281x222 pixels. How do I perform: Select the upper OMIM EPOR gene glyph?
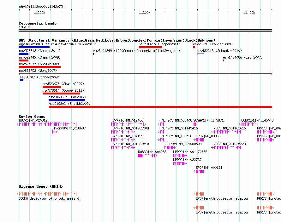coord(199,194)
